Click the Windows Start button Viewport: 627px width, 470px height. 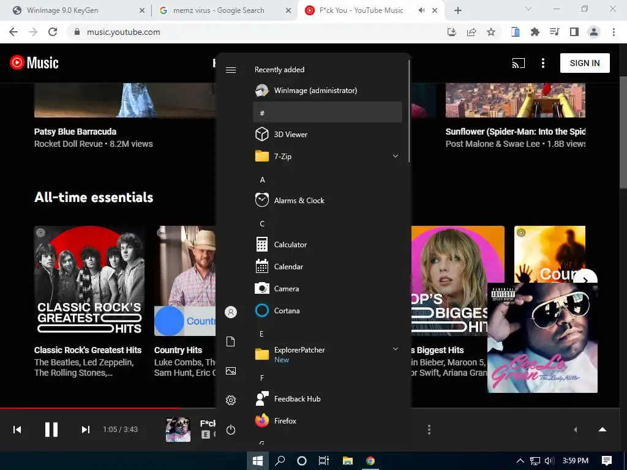[x=258, y=461]
